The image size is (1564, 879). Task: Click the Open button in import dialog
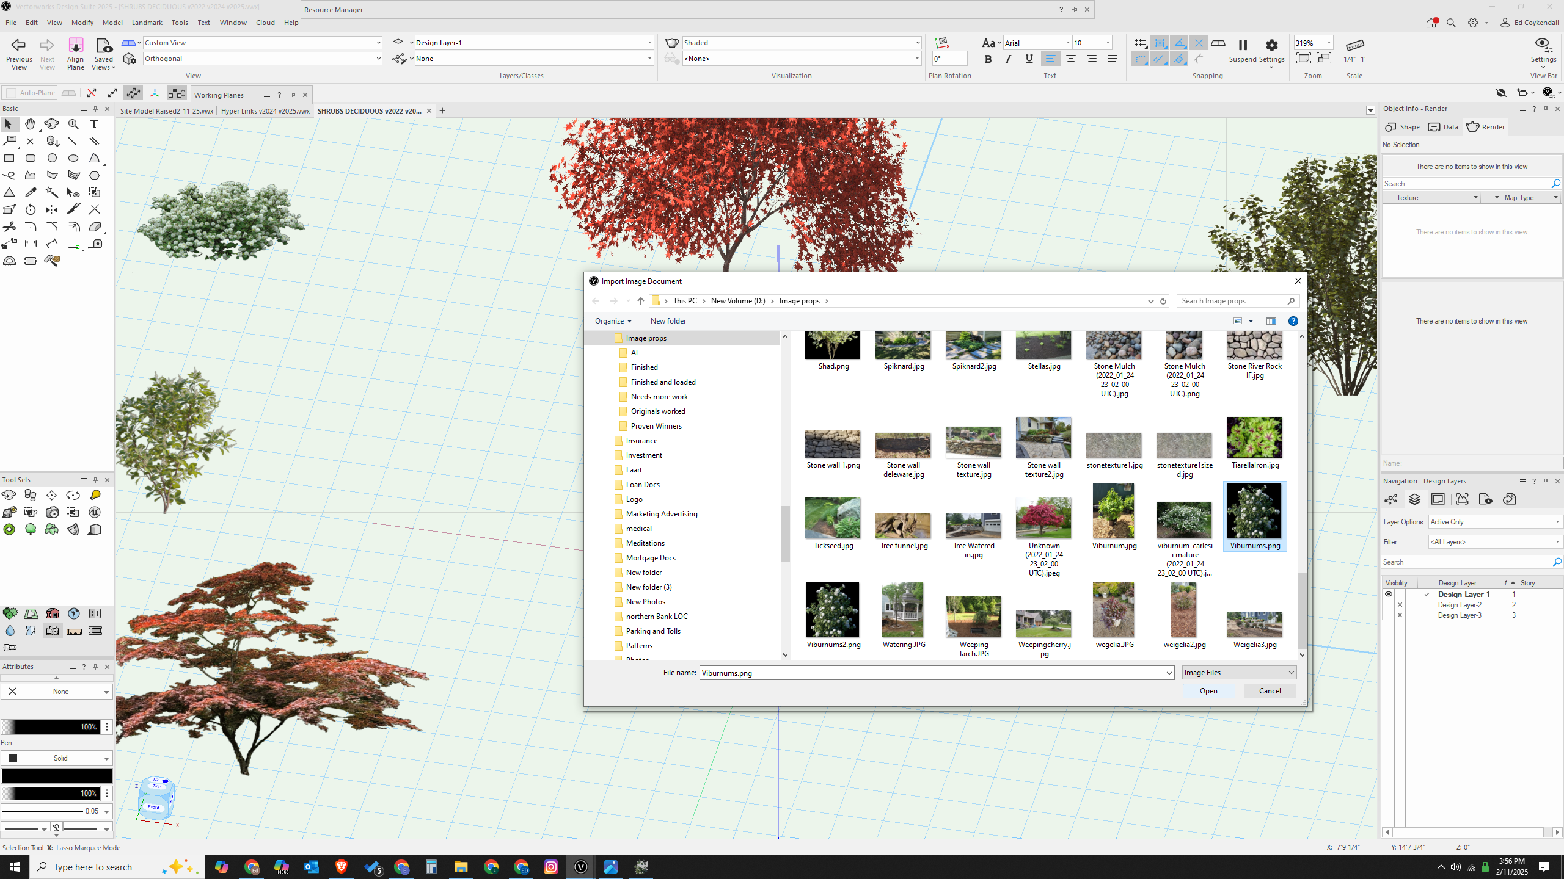pos(1208,691)
